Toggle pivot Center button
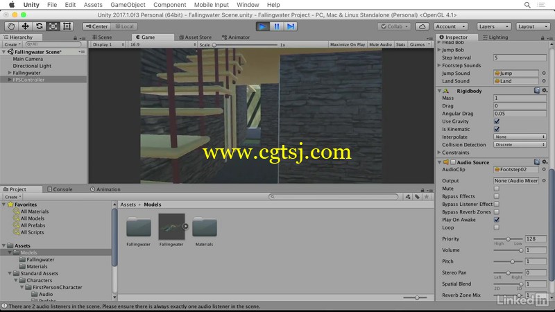Image resolution: width=555 pixels, height=312 pixels. (x=96, y=26)
